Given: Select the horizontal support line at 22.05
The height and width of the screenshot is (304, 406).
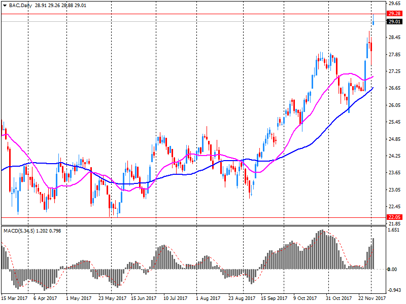Looking at the screenshot, I should coord(193,217).
